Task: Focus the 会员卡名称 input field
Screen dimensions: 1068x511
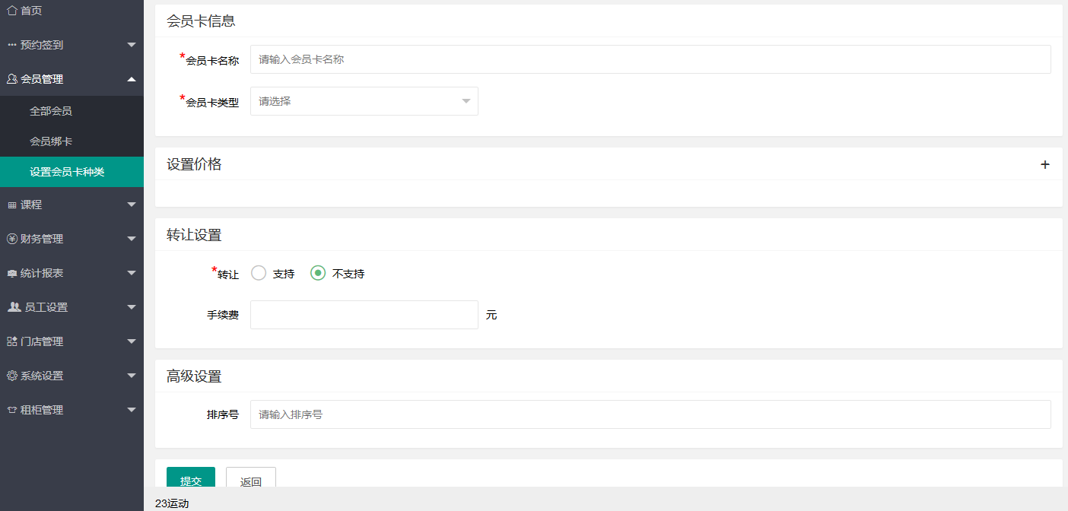Action: coord(650,59)
